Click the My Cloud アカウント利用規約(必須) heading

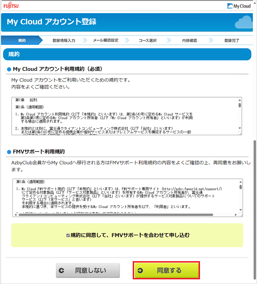coord(57,69)
